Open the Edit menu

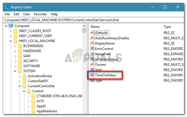click(16, 14)
